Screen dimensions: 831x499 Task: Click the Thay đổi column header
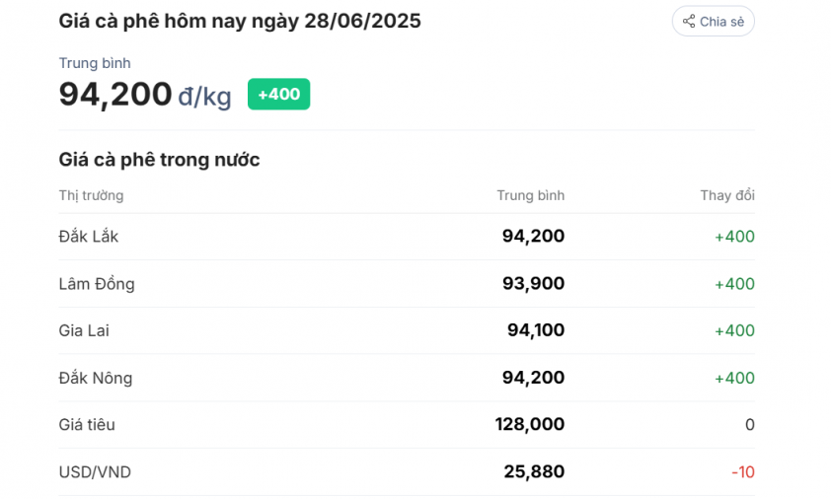pos(727,195)
